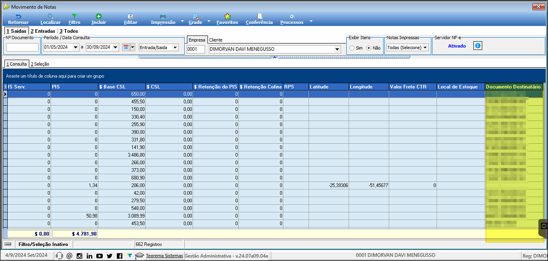Switch to the 2 Entradas tab
Screen dimensions: 548x261
43,31
